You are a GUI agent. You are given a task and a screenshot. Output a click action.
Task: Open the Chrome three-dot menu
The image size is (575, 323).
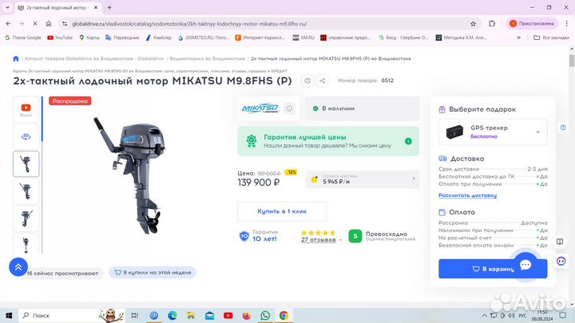pos(566,24)
